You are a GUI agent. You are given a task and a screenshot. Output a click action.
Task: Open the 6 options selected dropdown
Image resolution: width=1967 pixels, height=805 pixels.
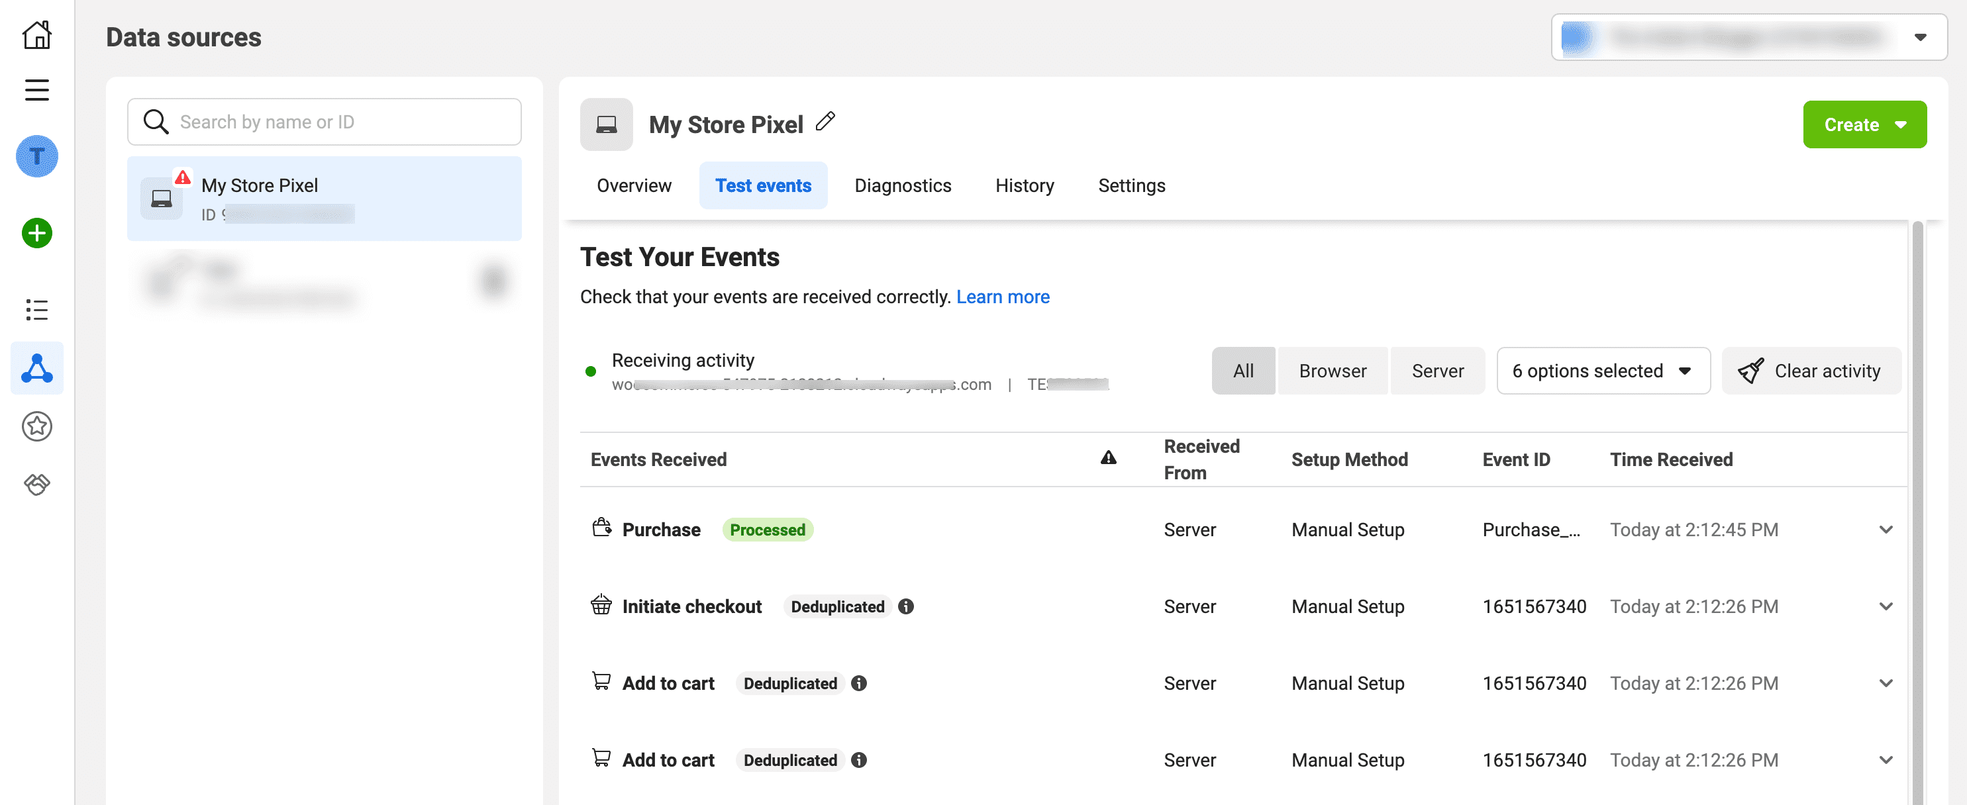[x=1603, y=370]
